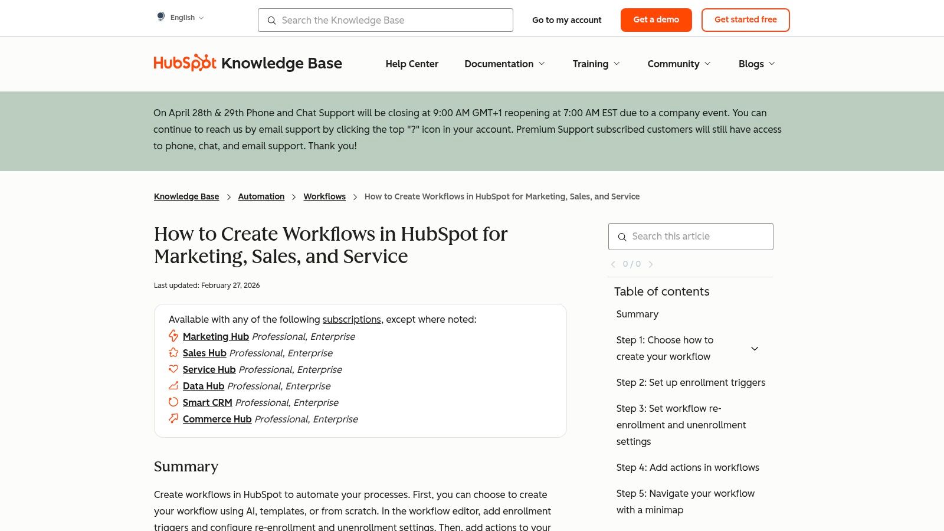Viewport: 944px width, 531px height.
Task: Open the Smart CRM link
Action: [208, 402]
